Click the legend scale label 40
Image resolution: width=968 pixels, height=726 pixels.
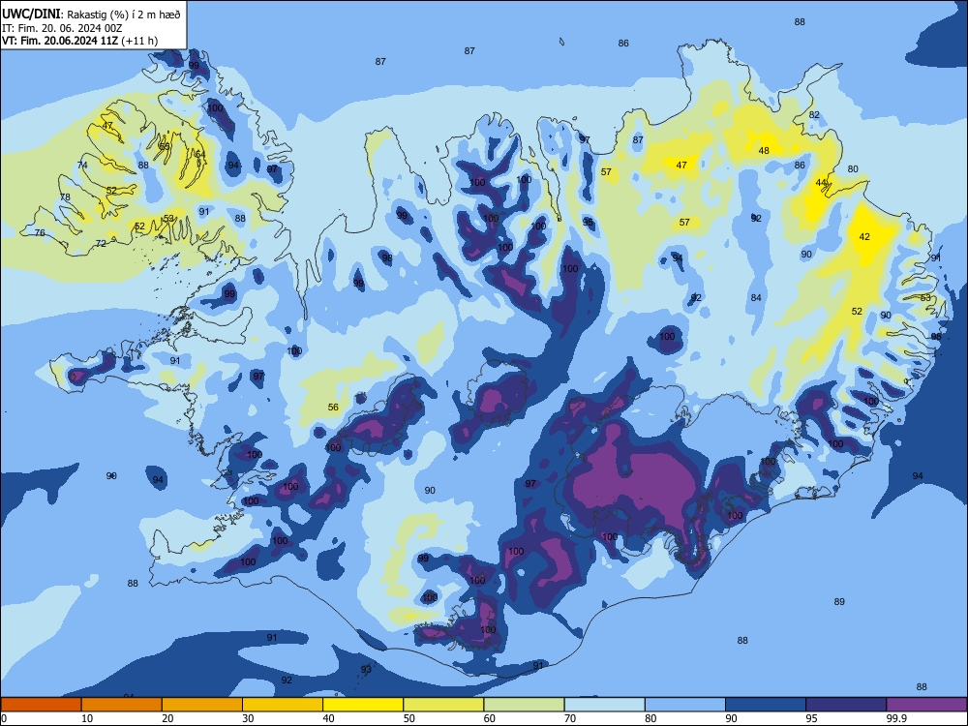(328, 718)
